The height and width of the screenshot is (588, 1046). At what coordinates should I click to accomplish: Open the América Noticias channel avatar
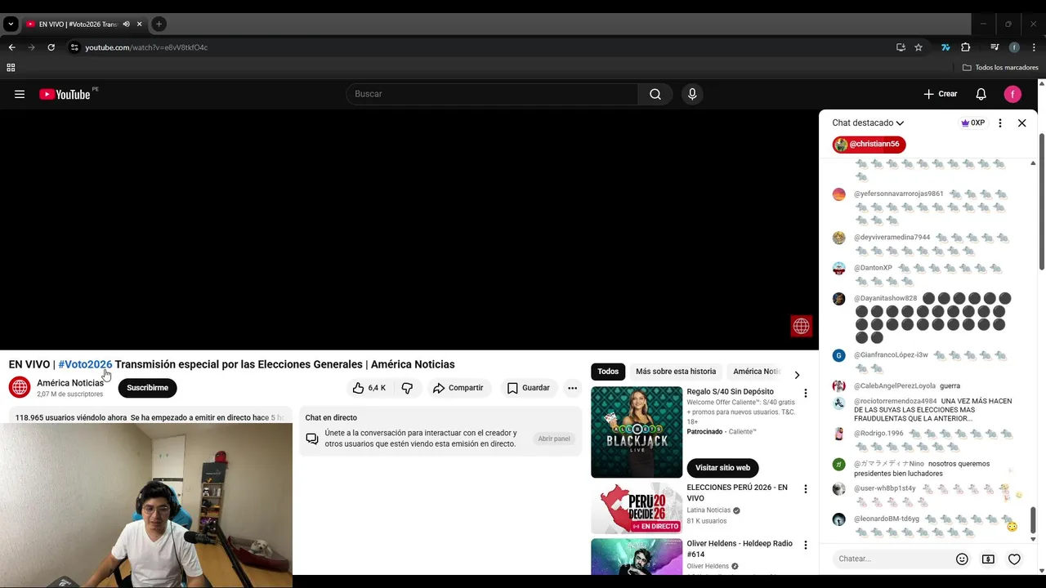click(x=20, y=387)
